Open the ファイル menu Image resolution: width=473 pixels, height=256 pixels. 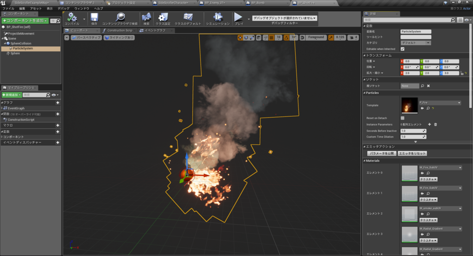pyautogui.click(x=8, y=8)
